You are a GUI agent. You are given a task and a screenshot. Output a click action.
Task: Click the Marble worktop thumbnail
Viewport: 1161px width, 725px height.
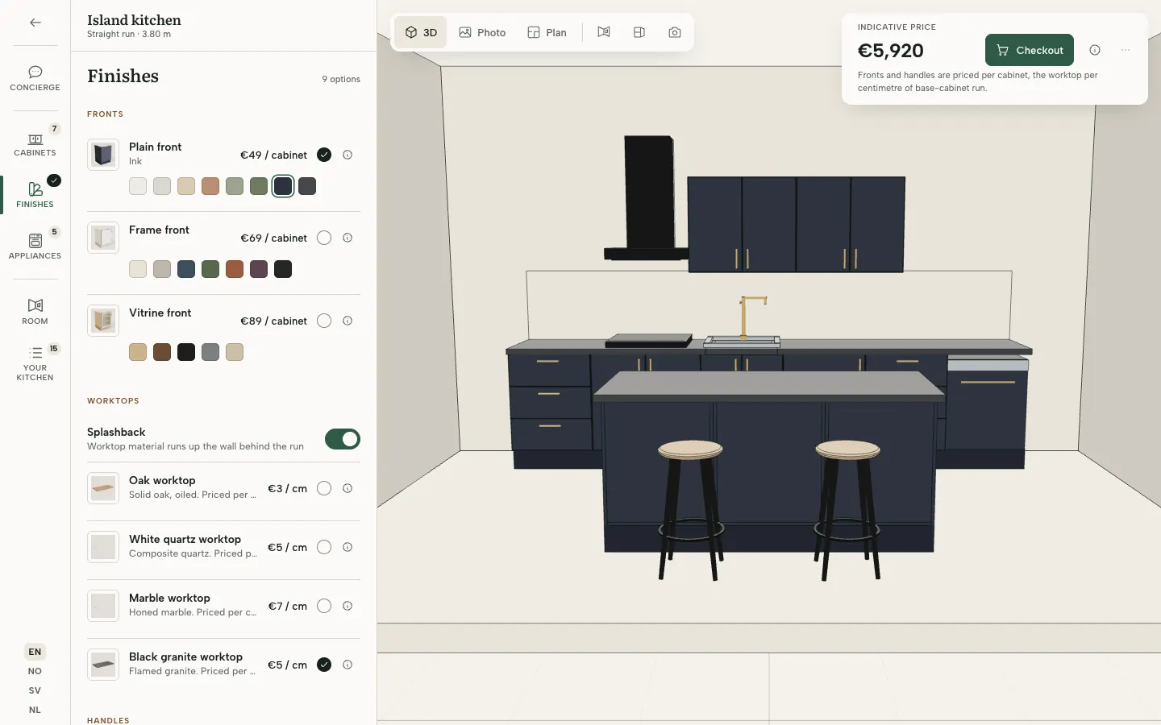point(103,606)
